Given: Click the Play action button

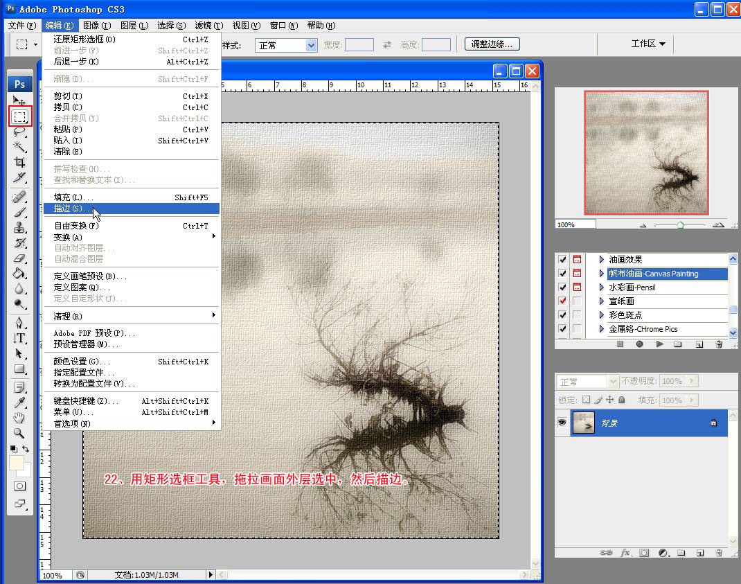Looking at the screenshot, I should tap(660, 344).
